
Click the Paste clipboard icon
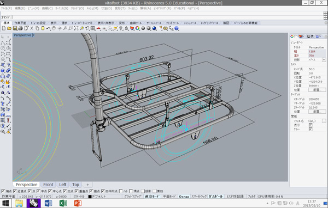[43, 28]
